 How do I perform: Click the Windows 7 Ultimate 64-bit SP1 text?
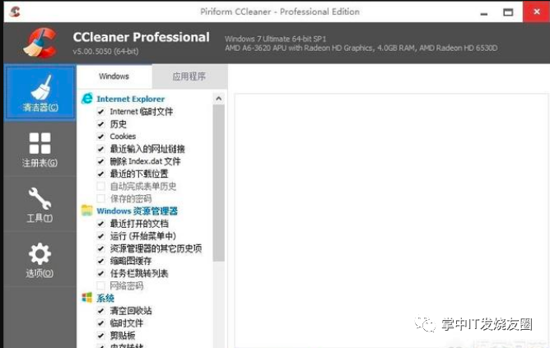pyautogui.click(x=275, y=39)
